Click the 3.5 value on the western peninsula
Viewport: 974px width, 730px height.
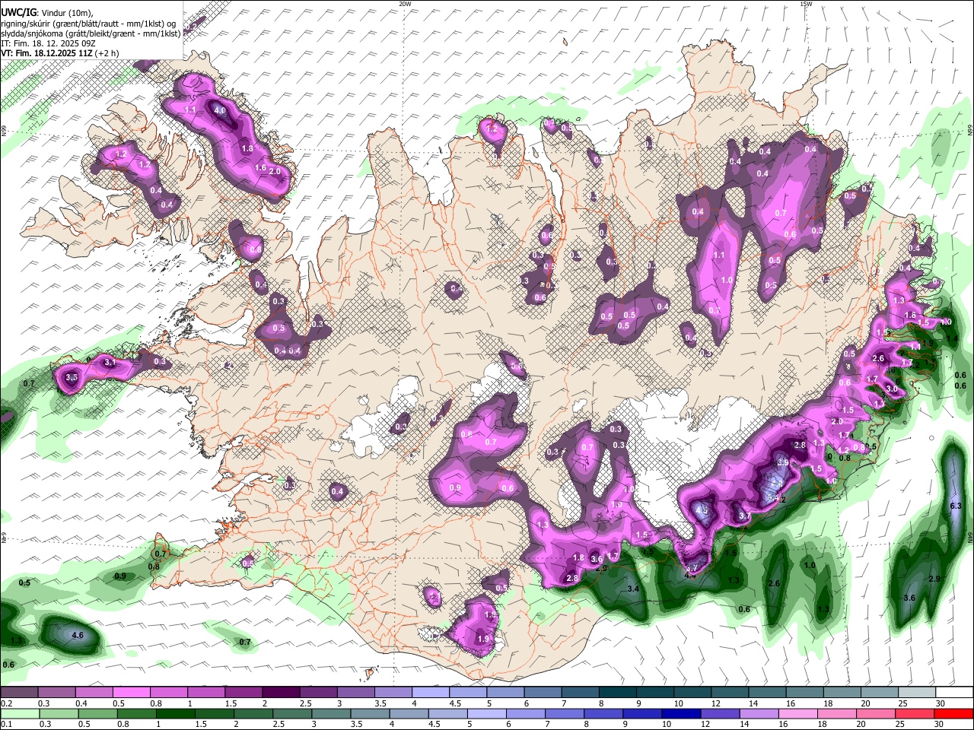pos(72,377)
